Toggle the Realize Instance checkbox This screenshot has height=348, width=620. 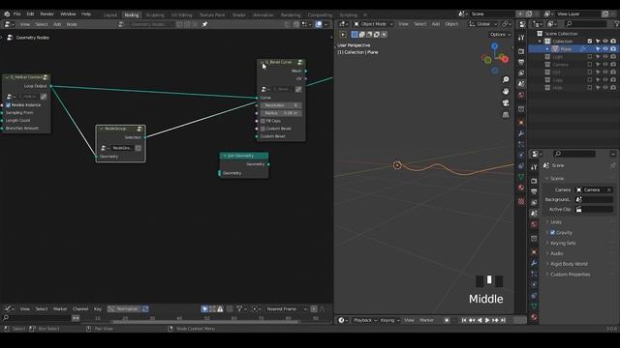point(8,105)
